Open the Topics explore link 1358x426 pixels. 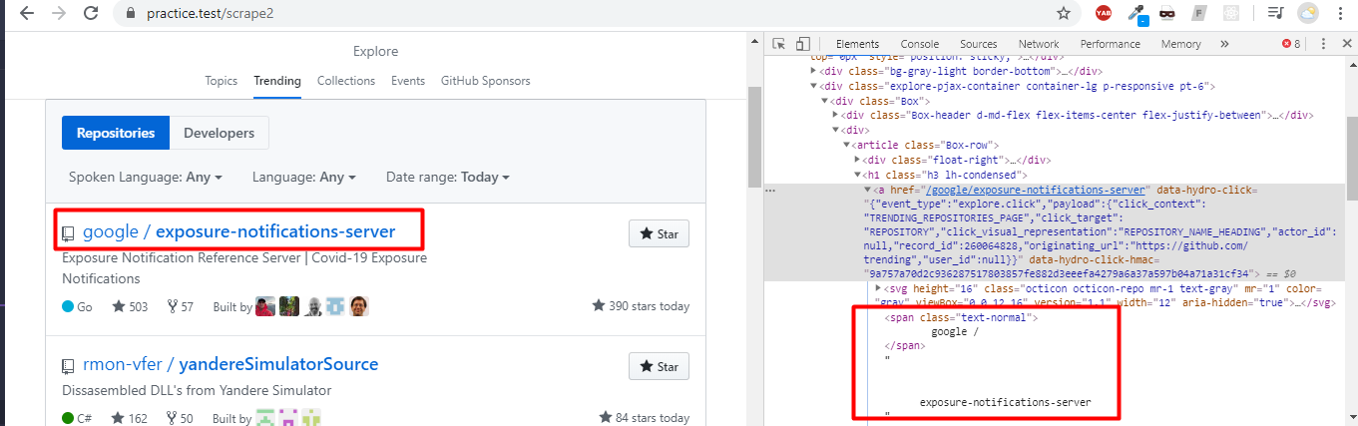pos(222,81)
